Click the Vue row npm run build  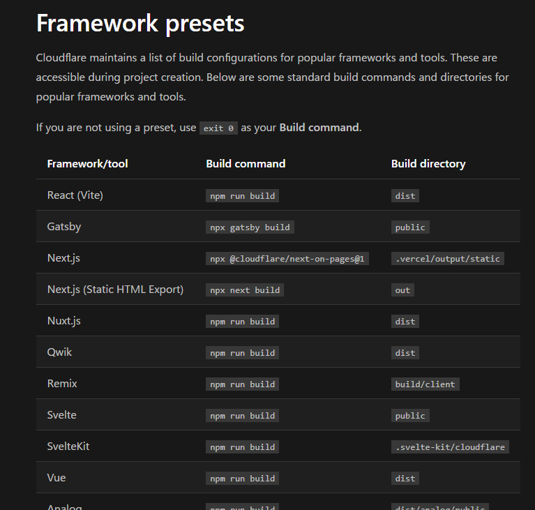click(x=242, y=479)
